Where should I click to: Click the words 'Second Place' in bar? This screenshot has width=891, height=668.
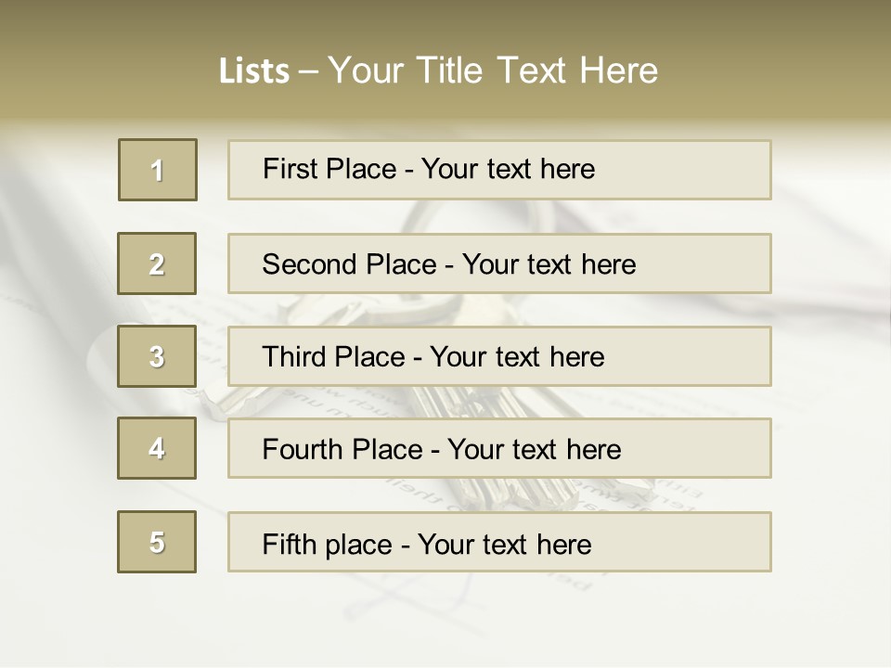point(349,264)
